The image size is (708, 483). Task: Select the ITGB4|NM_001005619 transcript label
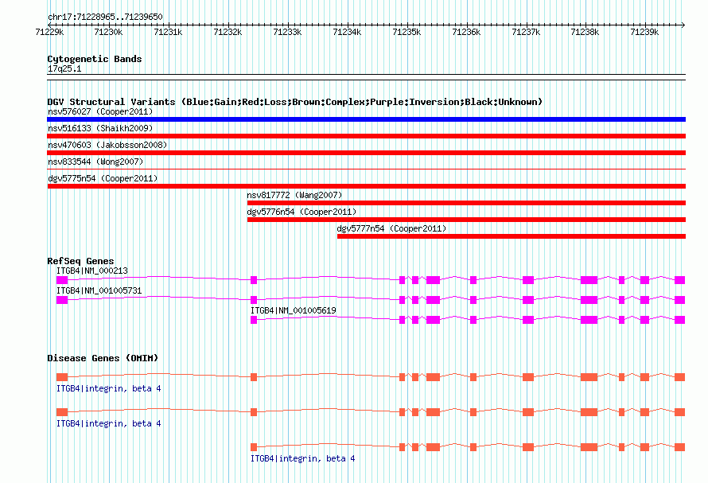click(293, 310)
